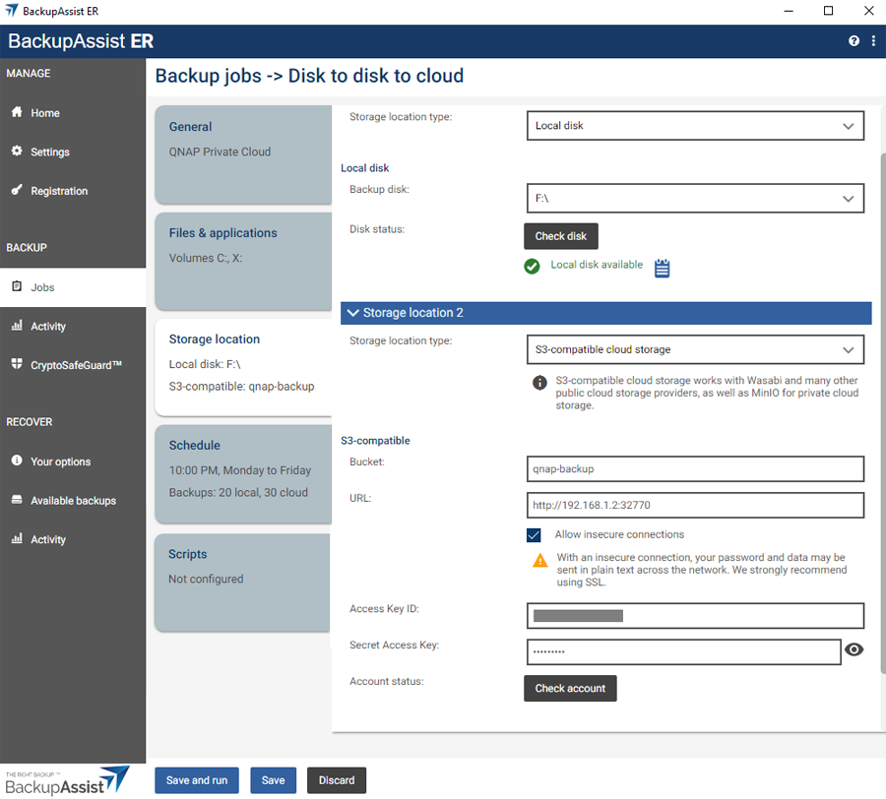
Task: Click the Access Key ID field
Action: tap(695, 615)
